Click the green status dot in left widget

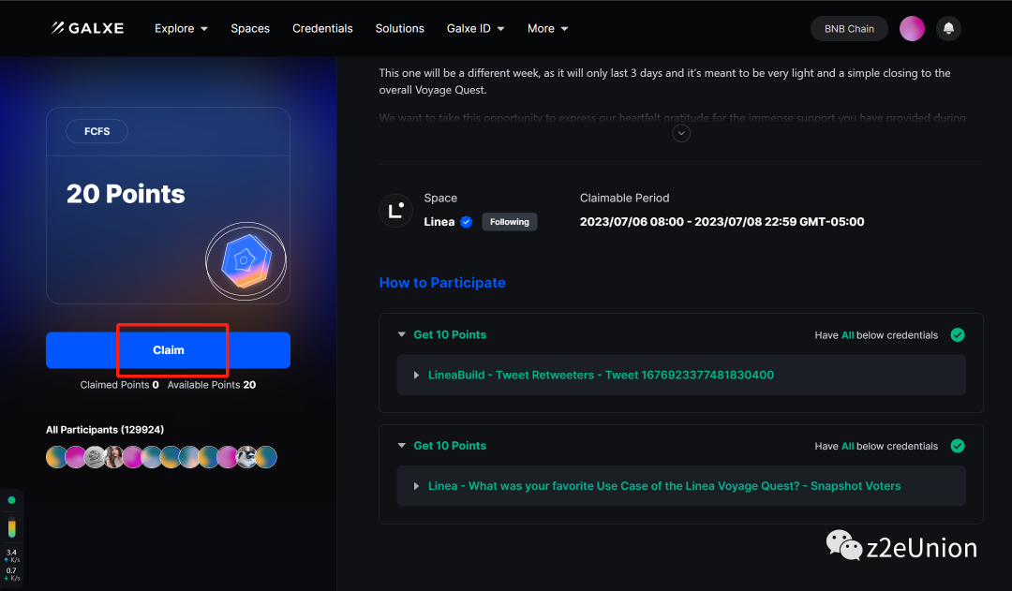click(12, 500)
